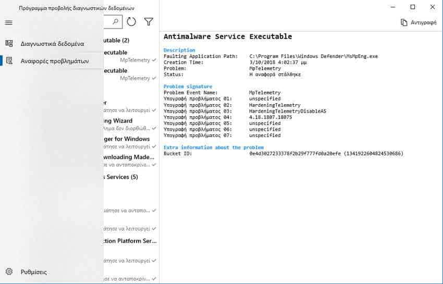Select second MpTelemetry report entry

(129, 75)
